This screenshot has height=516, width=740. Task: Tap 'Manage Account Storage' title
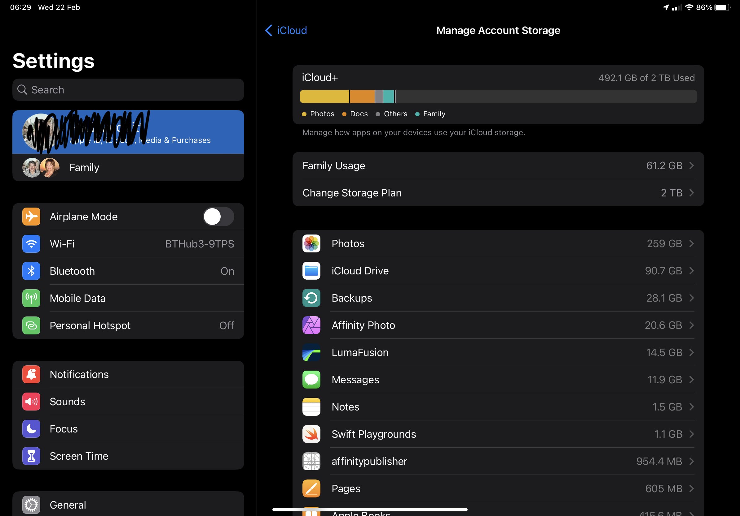pos(498,31)
